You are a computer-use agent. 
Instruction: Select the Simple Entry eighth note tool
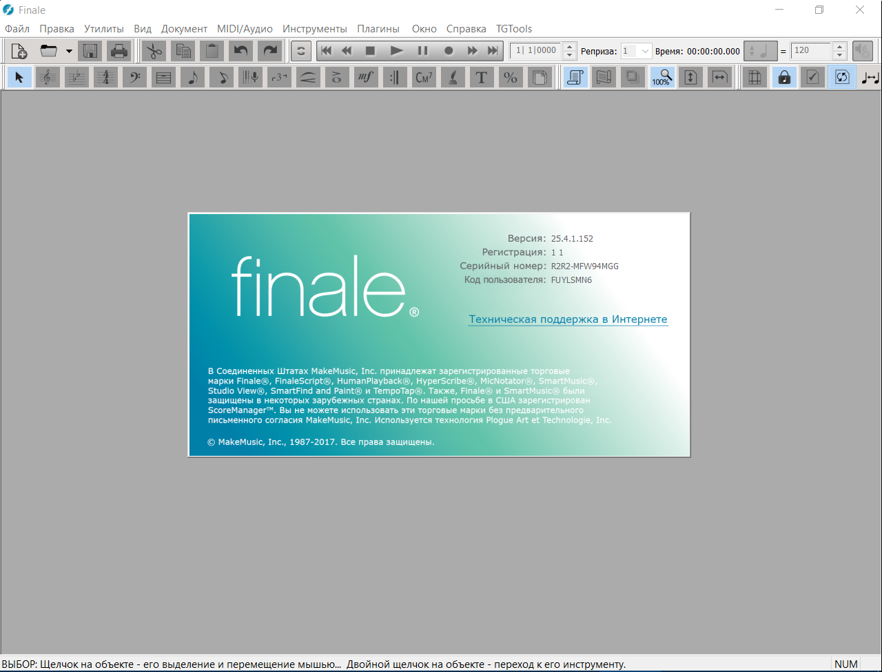[x=192, y=78]
